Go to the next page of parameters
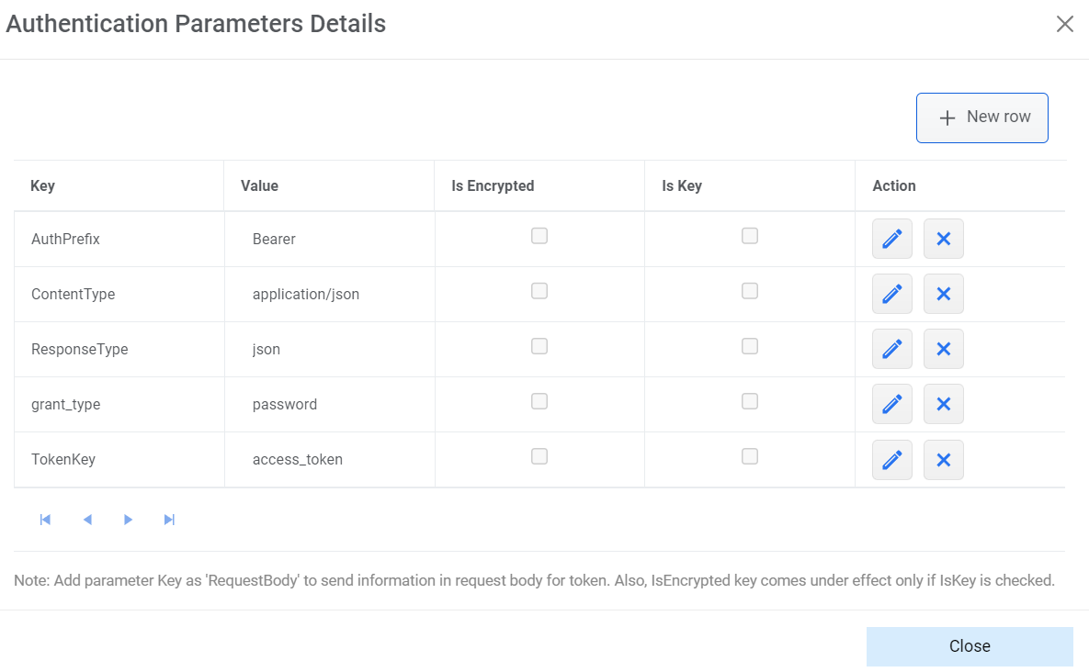Image resolution: width=1089 pixels, height=672 pixels. point(128,519)
